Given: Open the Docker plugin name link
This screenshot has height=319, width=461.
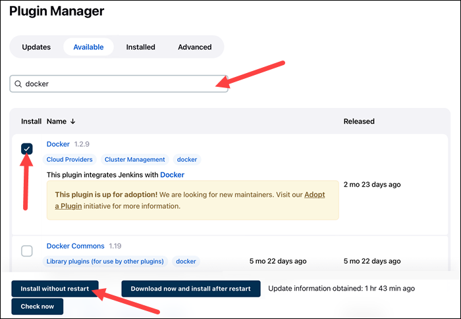Looking at the screenshot, I should click(58, 144).
